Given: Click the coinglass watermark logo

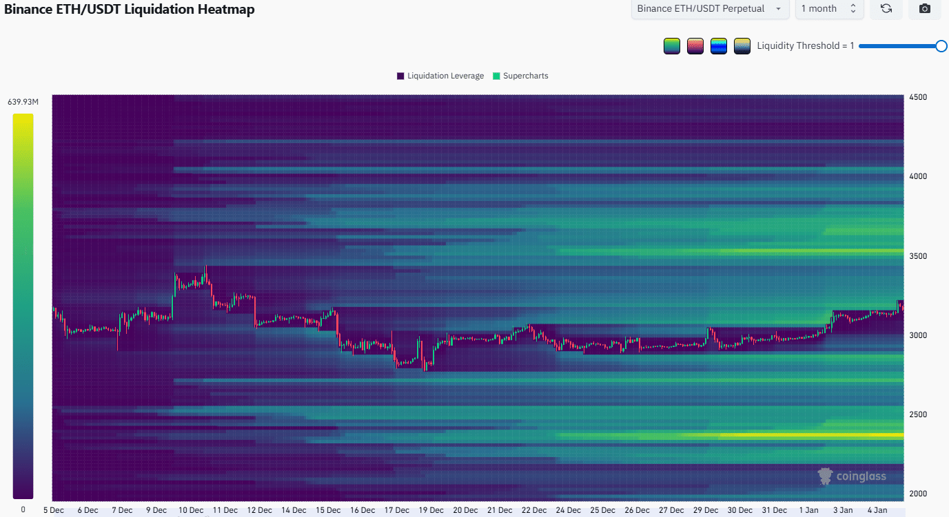Looking at the screenshot, I should [852, 476].
